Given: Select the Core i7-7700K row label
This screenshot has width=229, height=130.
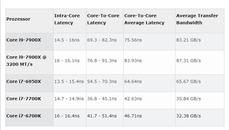Looking at the screenshot, I should [x=30, y=100].
